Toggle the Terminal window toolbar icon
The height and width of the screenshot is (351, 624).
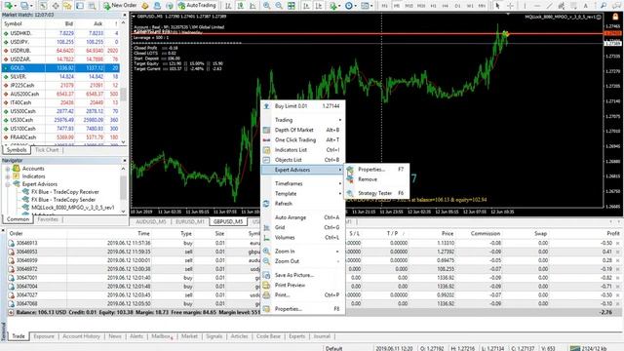(x=80, y=6)
